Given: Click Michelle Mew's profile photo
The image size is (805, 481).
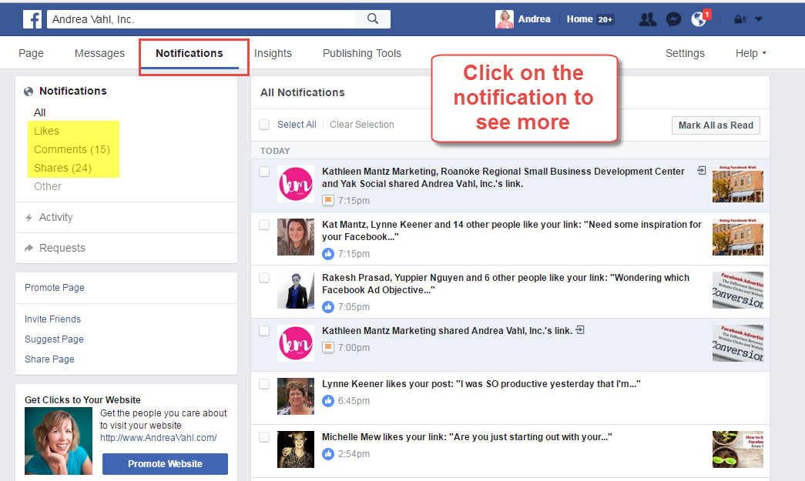Looking at the screenshot, I should (x=296, y=449).
